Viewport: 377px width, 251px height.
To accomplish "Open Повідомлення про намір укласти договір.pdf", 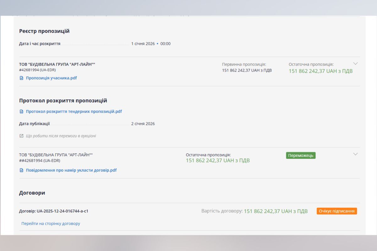I will pyautogui.click(x=71, y=170).
